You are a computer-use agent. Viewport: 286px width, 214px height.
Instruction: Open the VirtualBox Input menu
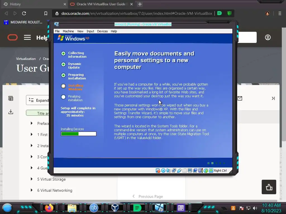[x=90, y=31]
